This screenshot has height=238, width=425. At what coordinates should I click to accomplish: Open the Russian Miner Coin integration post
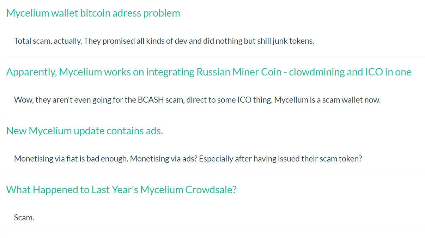209,72
